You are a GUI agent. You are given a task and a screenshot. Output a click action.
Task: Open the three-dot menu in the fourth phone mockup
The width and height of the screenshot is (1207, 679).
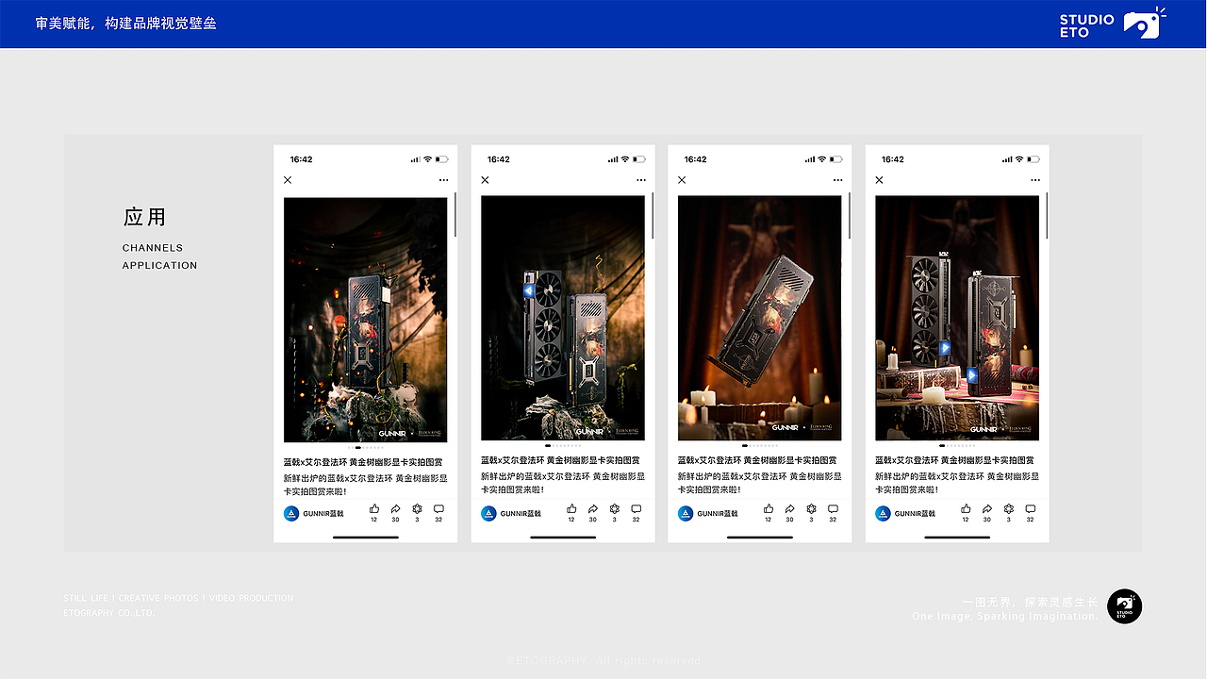click(x=1035, y=180)
